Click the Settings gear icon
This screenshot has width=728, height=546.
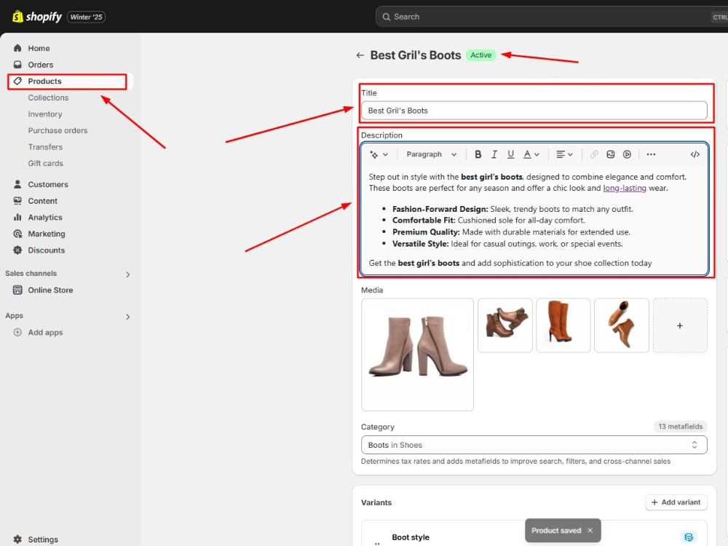[x=17, y=539]
